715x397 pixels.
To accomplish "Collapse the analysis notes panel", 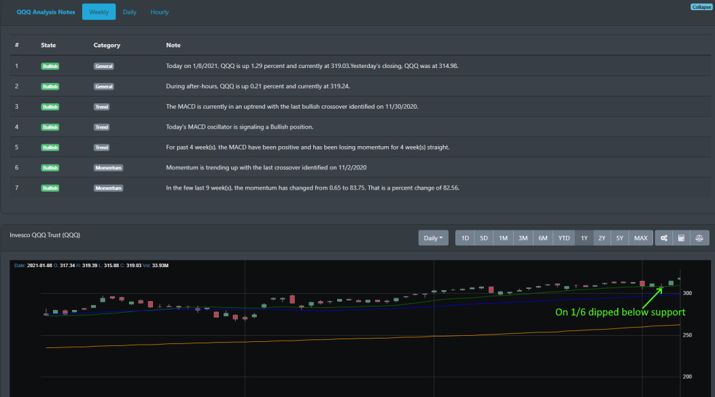I will click(x=701, y=7).
